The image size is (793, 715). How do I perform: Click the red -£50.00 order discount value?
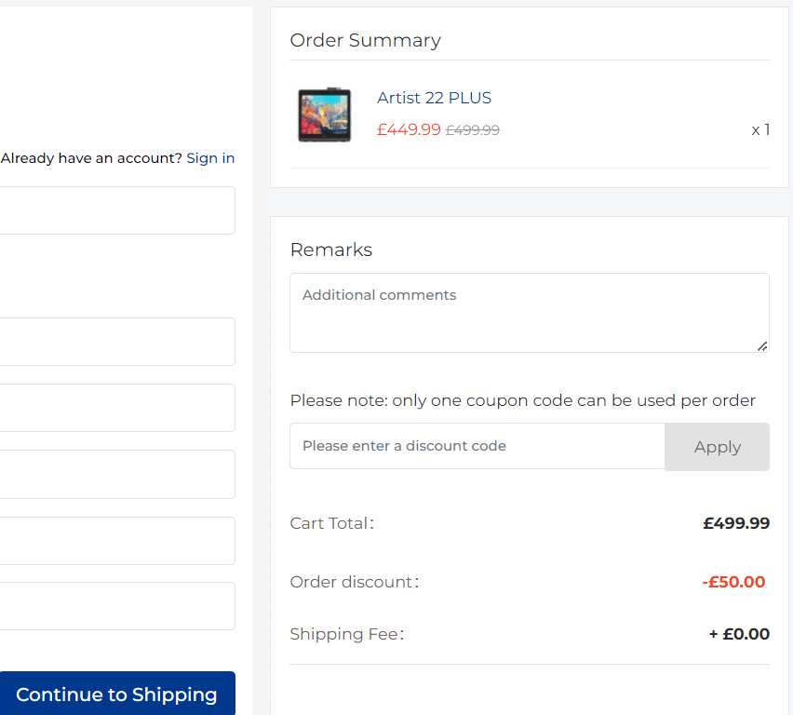(x=733, y=582)
